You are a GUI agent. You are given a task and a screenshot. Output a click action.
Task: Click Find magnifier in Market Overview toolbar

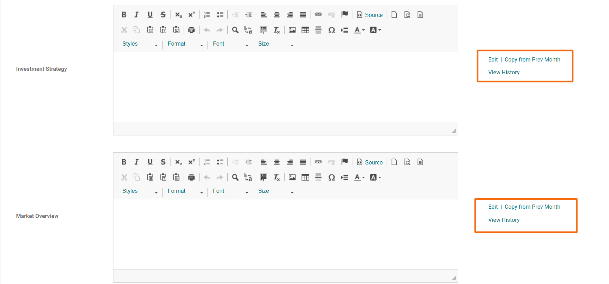pyautogui.click(x=235, y=178)
